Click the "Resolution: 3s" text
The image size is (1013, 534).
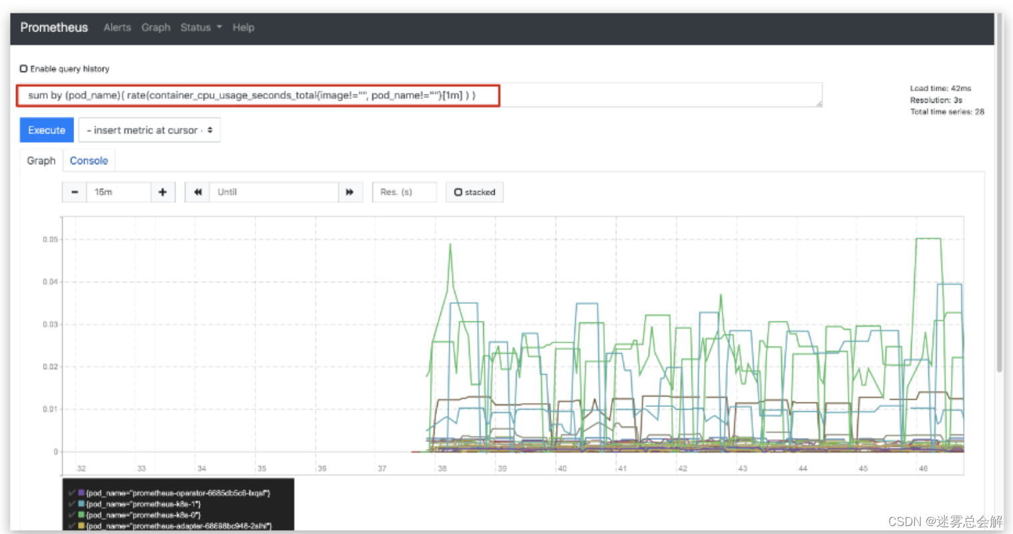[x=936, y=100]
